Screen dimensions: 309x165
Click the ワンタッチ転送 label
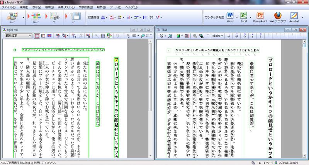214,17
